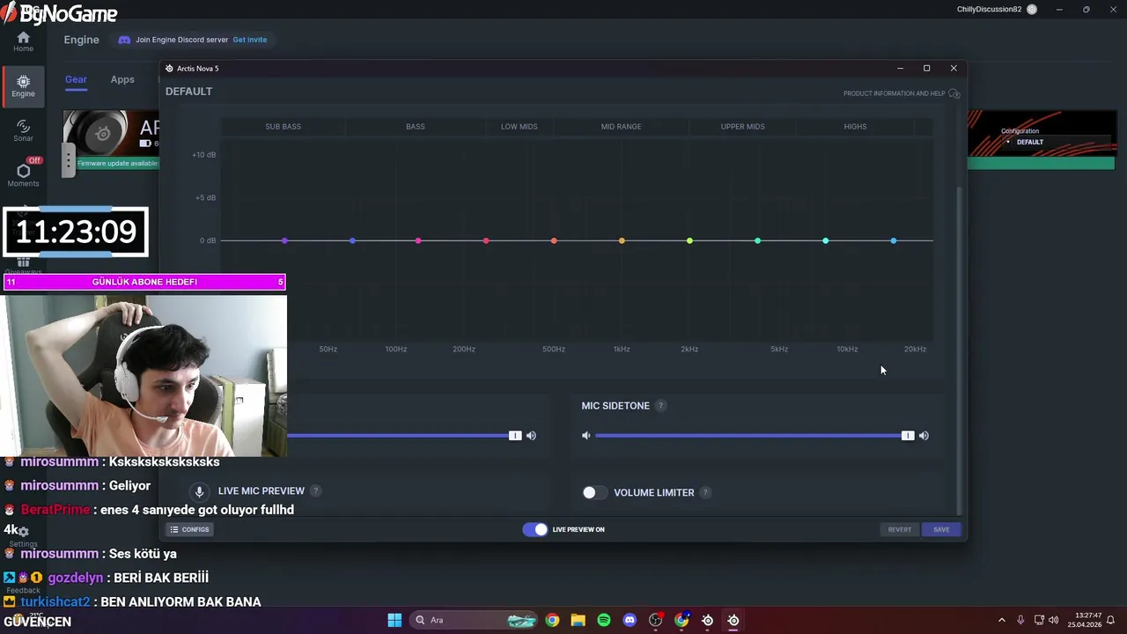This screenshot has width=1127, height=634.
Task: Open the Live Mic Preview help icon
Action: [x=315, y=491]
